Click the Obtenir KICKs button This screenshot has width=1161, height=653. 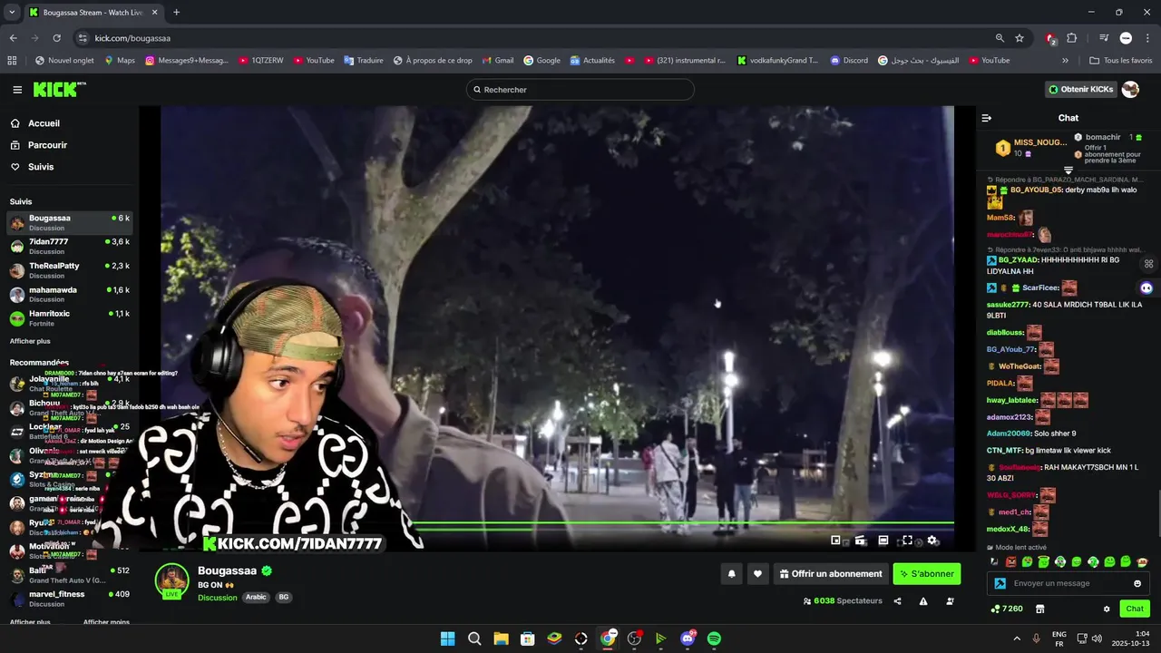coord(1081,90)
